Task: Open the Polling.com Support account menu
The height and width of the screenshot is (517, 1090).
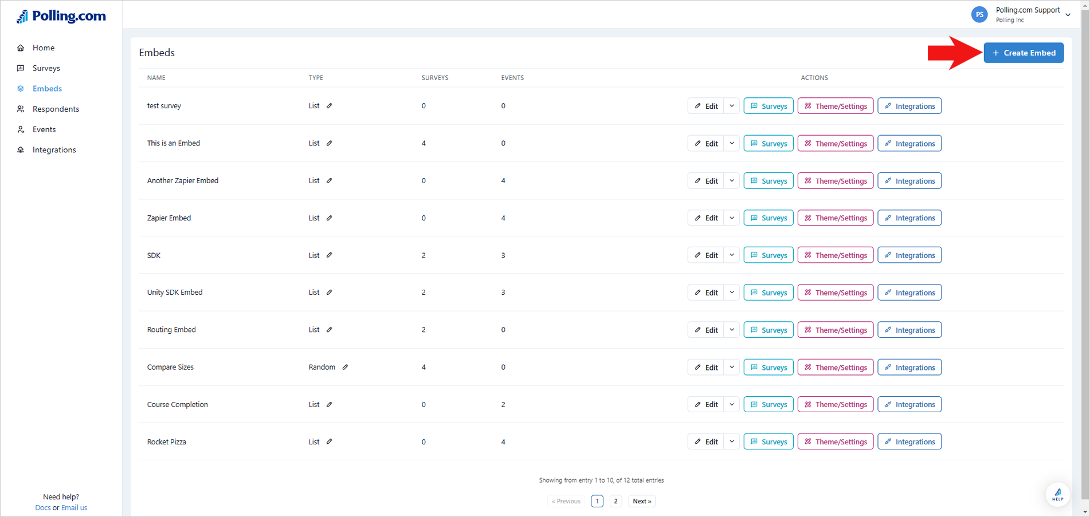Action: pyautogui.click(x=1021, y=15)
